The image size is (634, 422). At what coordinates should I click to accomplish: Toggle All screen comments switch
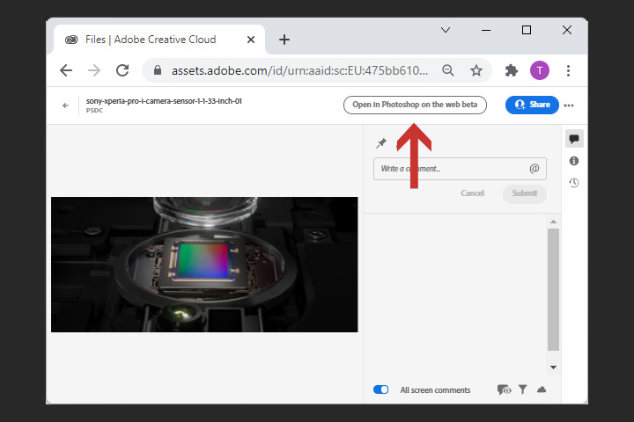381,389
